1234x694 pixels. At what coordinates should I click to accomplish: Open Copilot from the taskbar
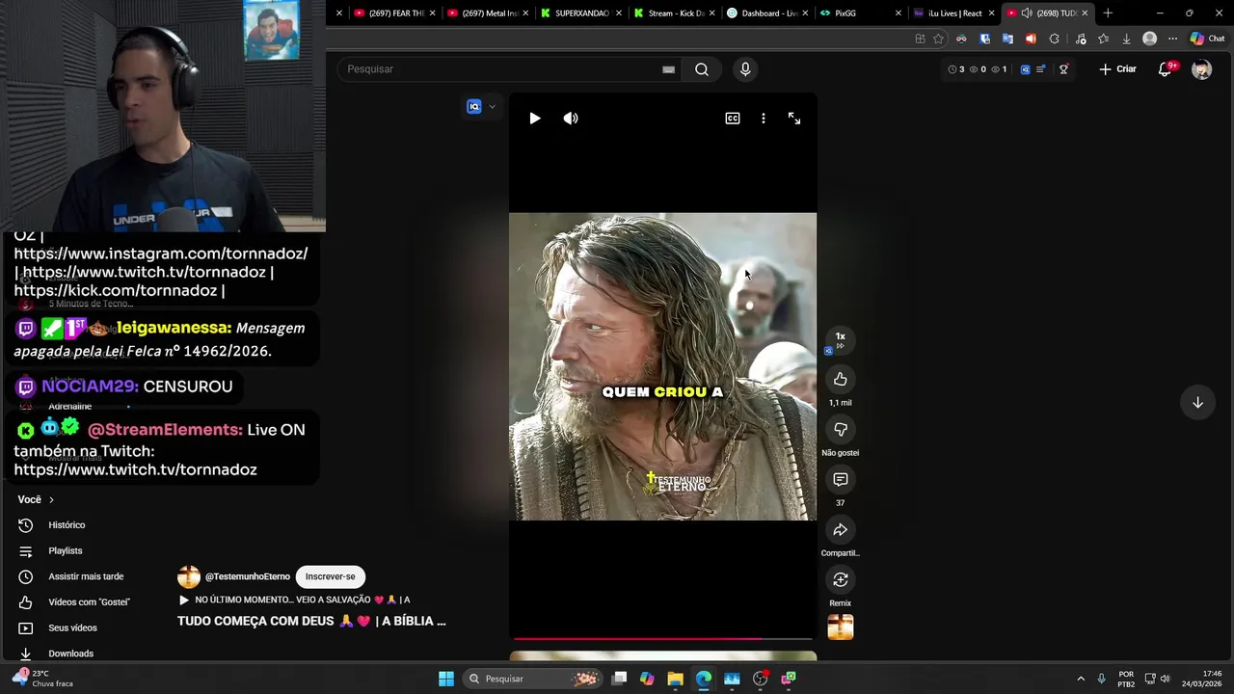[x=647, y=679]
